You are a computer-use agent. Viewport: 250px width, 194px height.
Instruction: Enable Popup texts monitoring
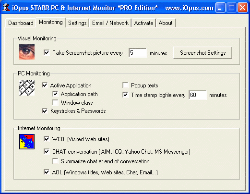[x=125, y=85]
